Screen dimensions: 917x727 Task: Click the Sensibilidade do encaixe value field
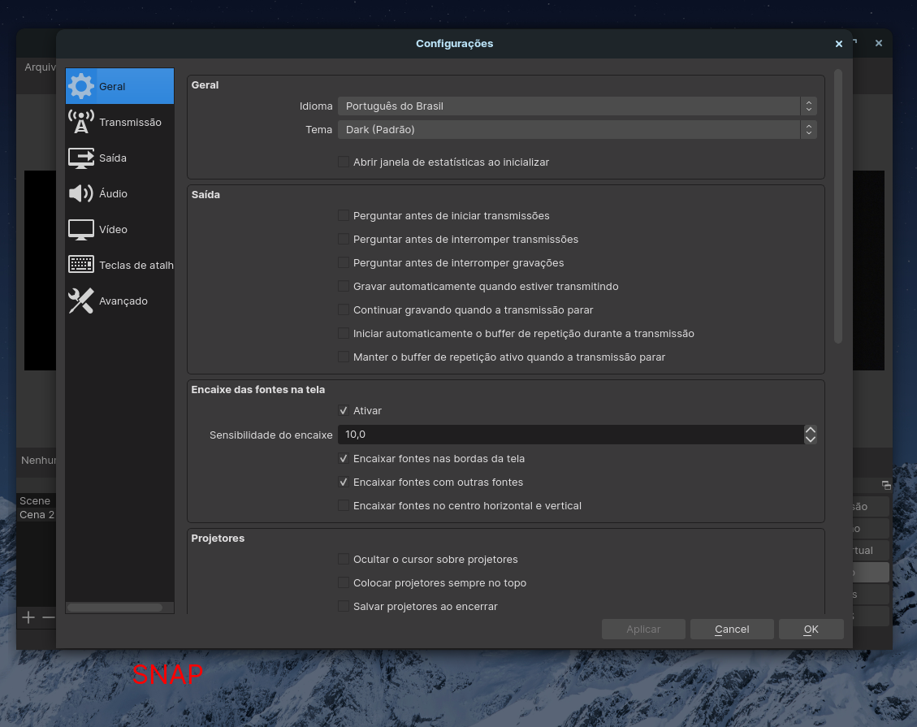point(571,435)
